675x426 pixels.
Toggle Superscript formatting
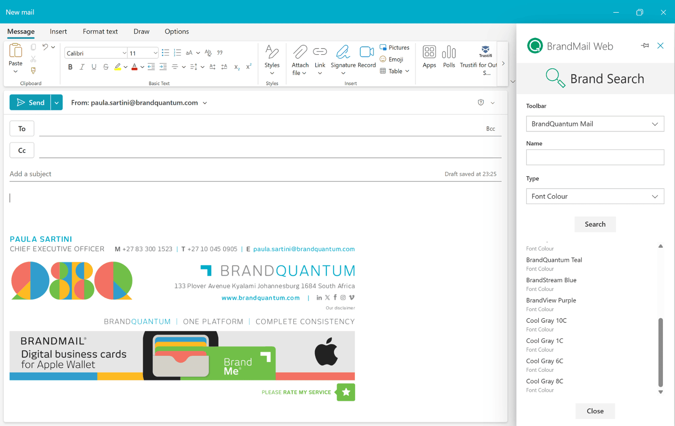coord(249,67)
